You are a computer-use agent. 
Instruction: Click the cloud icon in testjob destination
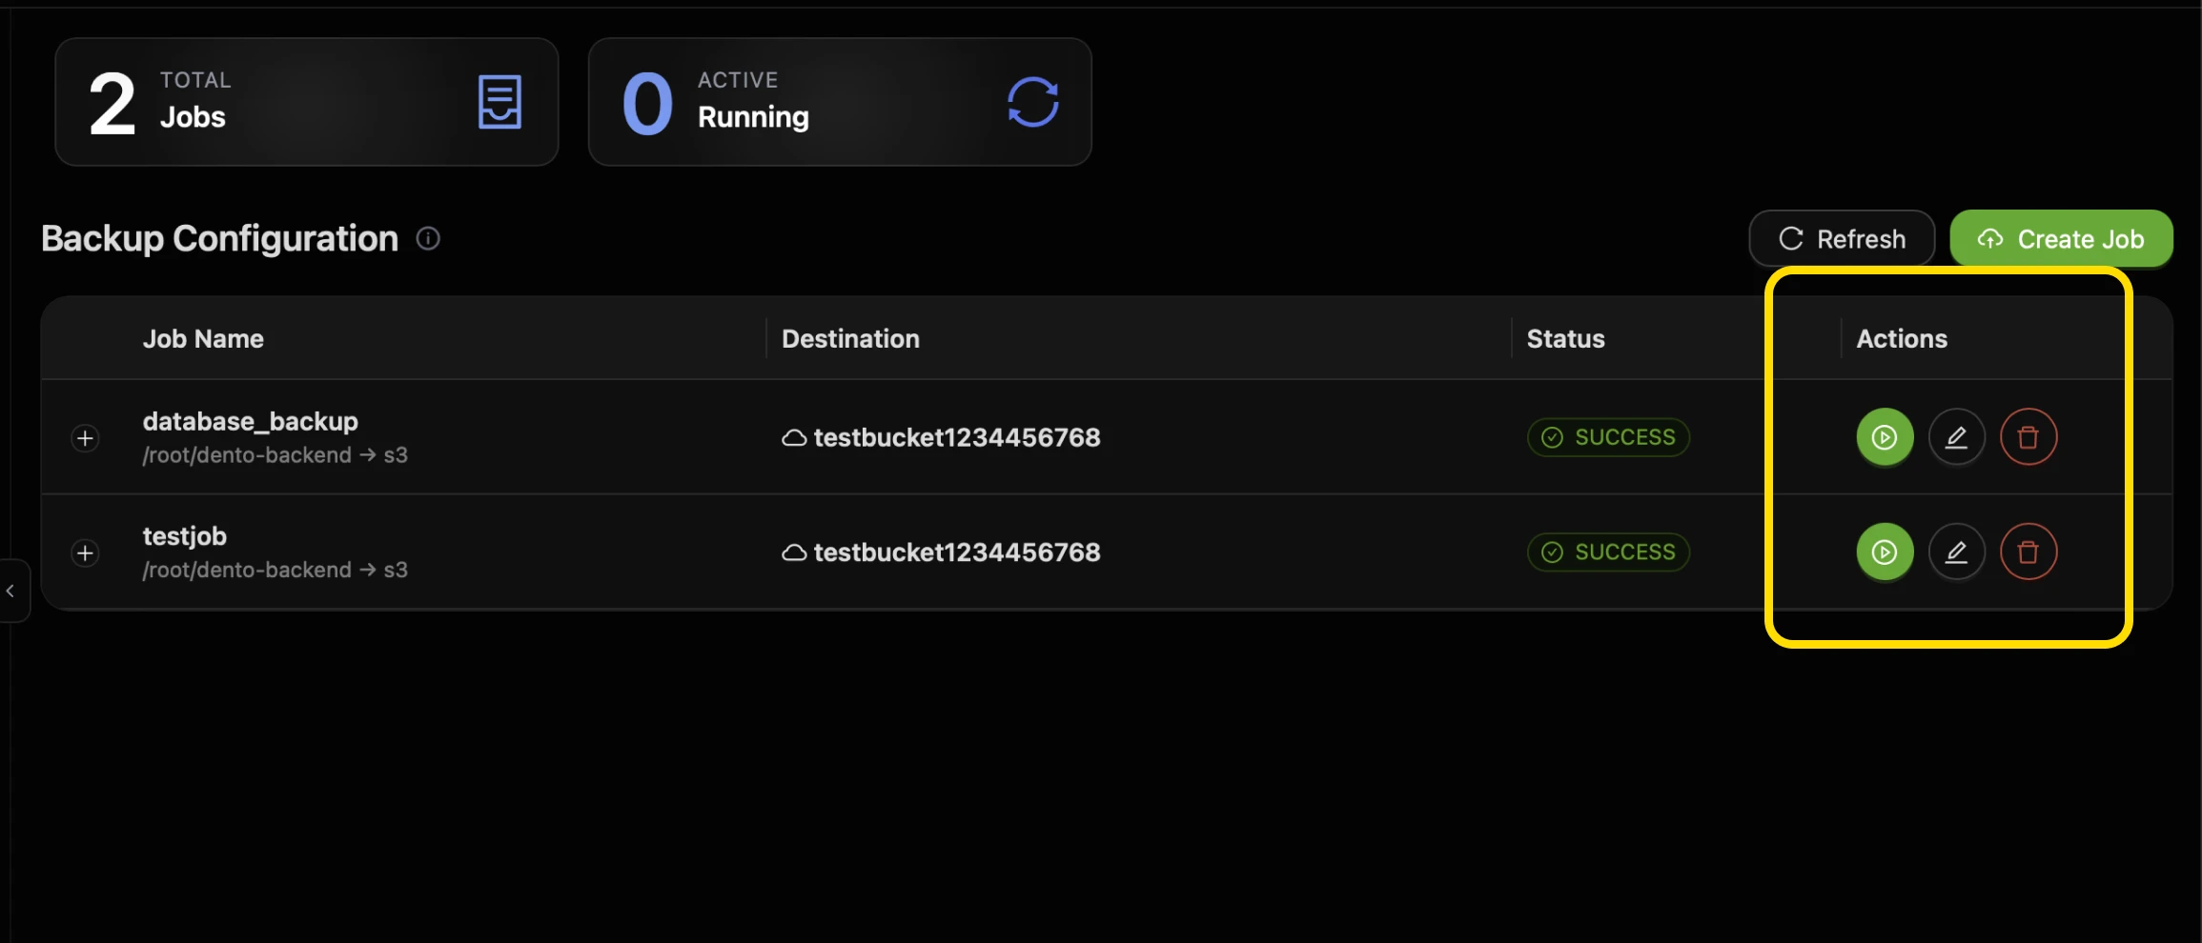[794, 553]
